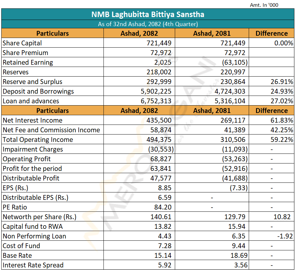The width and height of the screenshot is (295, 270).
Task: Click distributable profit 47,577
Action: pos(161,178)
